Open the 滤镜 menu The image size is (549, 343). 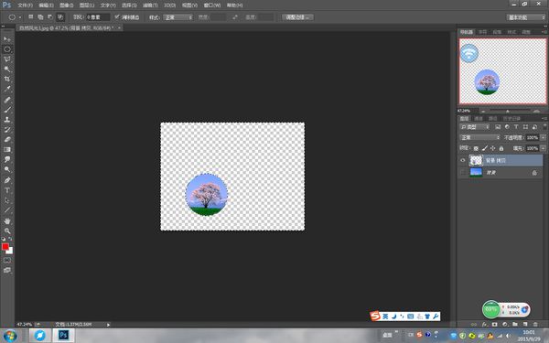pyautogui.click(x=150, y=5)
